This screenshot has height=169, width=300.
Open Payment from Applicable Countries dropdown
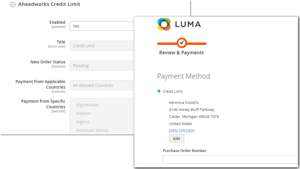point(102,85)
